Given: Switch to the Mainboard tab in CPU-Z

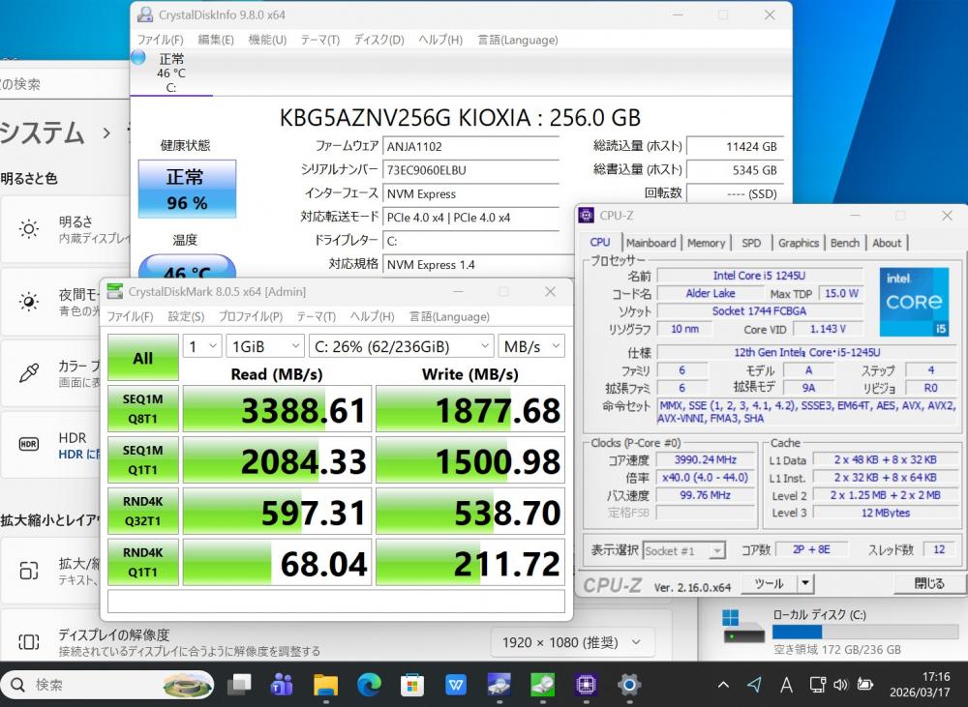Looking at the screenshot, I should (x=650, y=243).
